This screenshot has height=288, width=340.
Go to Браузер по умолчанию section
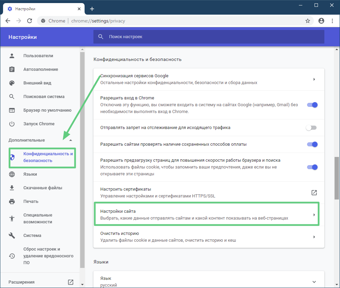47,110
